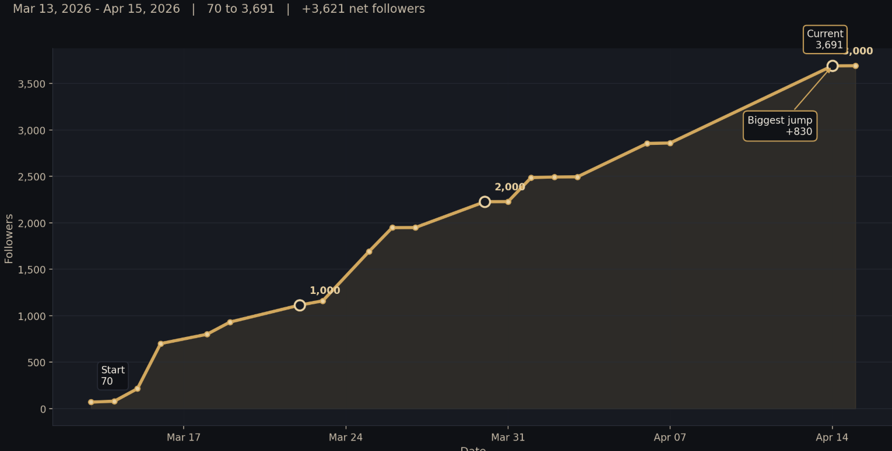Screen dimensions: 892x451
Task: Click the 1,000 follower milestone marker
Action: [300, 304]
